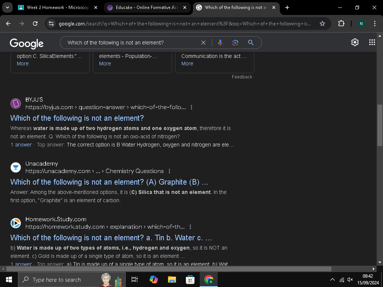Click the byjus.com breadcrumb URL

pos(105,107)
